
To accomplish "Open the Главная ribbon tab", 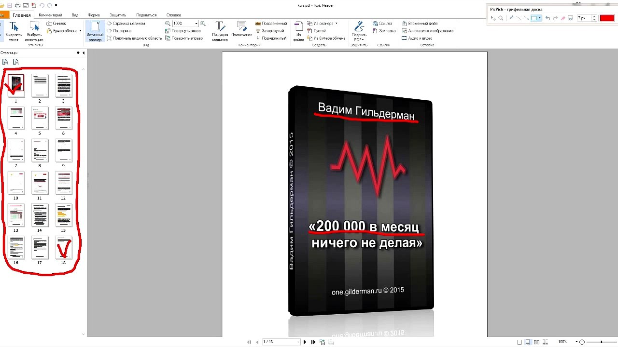I will coord(21,15).
